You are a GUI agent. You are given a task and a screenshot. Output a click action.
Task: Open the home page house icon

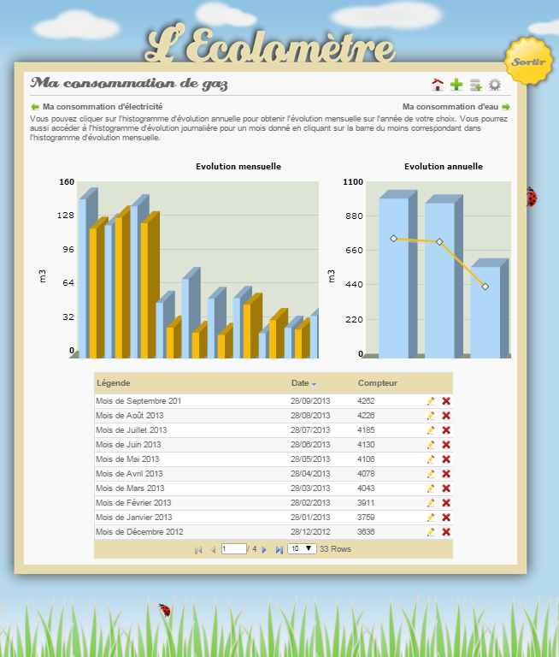coord(438,85)
